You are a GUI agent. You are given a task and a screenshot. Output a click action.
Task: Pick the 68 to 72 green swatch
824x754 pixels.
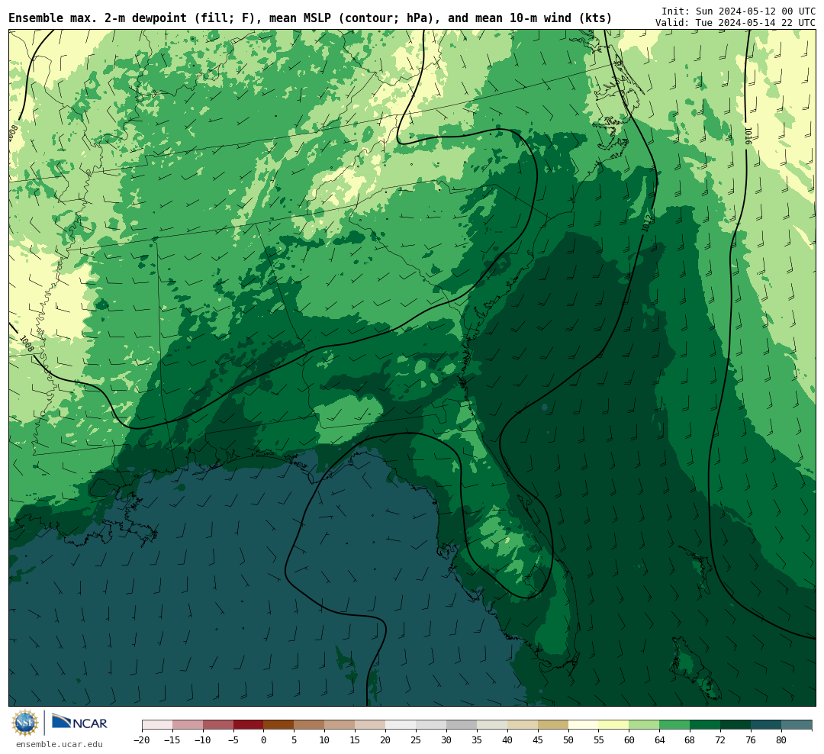[x=706, y=724]
